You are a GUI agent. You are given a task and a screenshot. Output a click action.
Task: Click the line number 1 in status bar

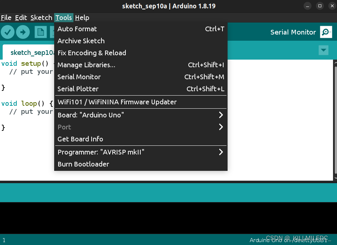[x=4, y=240]
